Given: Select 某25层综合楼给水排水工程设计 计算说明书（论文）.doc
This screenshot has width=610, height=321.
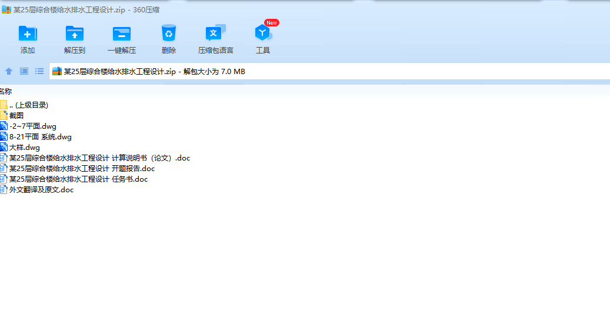Looking at the screenshot, I should (x=99, y=158).
